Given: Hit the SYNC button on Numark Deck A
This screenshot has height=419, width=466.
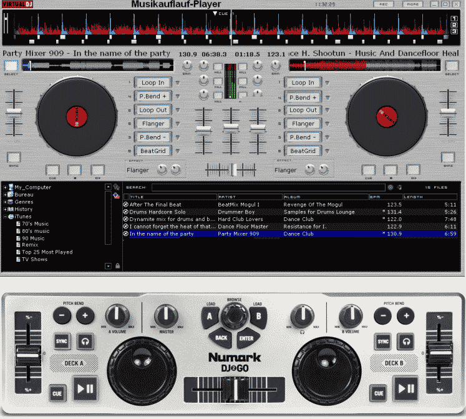Looking at the screenshot, I should pos(62,342).
